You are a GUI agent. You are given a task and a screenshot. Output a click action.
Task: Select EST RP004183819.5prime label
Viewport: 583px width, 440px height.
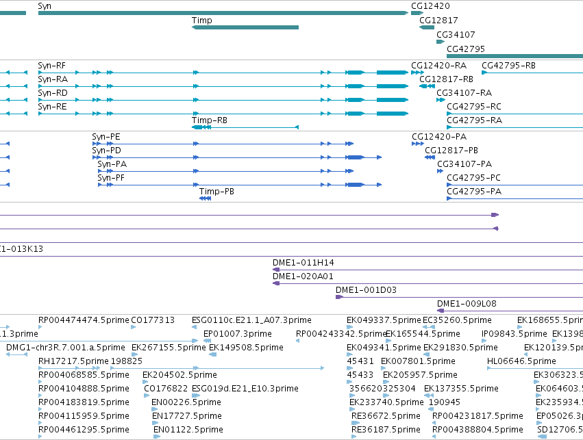click(84, 402)
